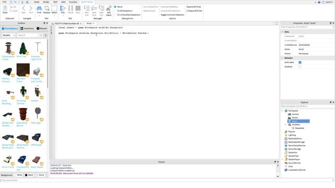This screenshot has width=335, height=188.
Task: Click the LocalizationService globe icon
Action: 286,170
